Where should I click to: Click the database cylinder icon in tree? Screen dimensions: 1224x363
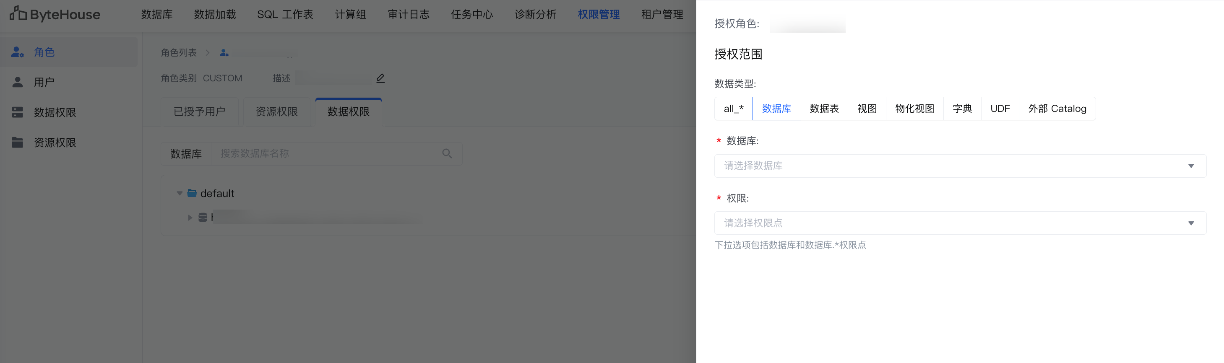(203, 218)
